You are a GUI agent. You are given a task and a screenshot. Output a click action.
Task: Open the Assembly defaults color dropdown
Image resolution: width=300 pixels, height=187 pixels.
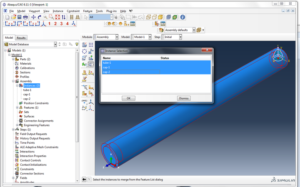(194, 30)
